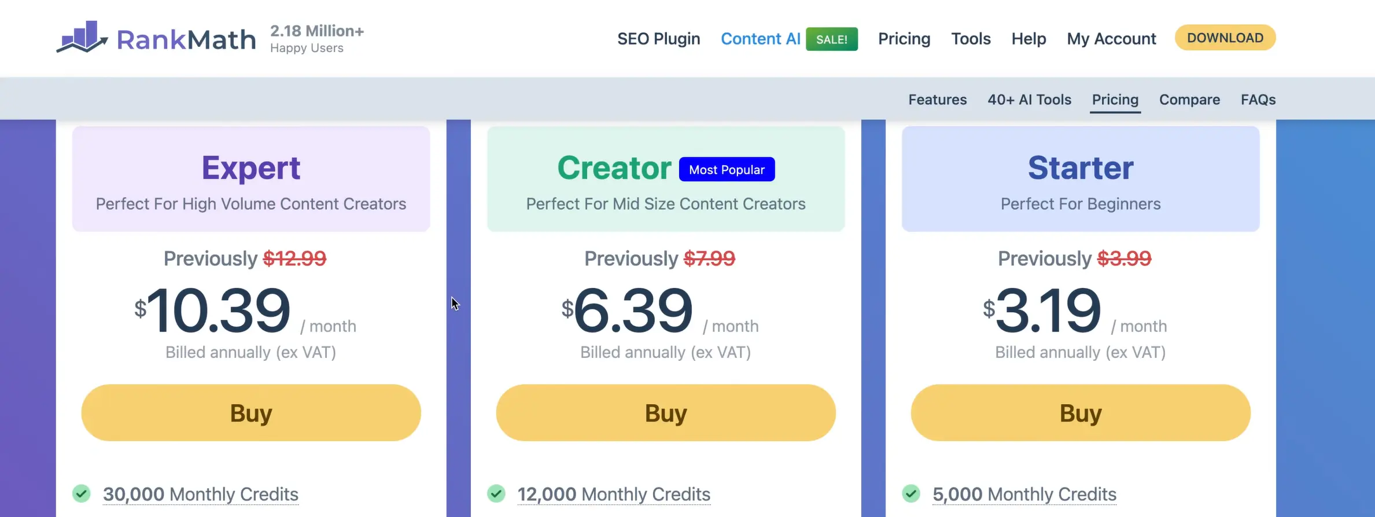This screenshot has width=1375, height=517.
Task: Open the Tools menu
Action: 971,39
